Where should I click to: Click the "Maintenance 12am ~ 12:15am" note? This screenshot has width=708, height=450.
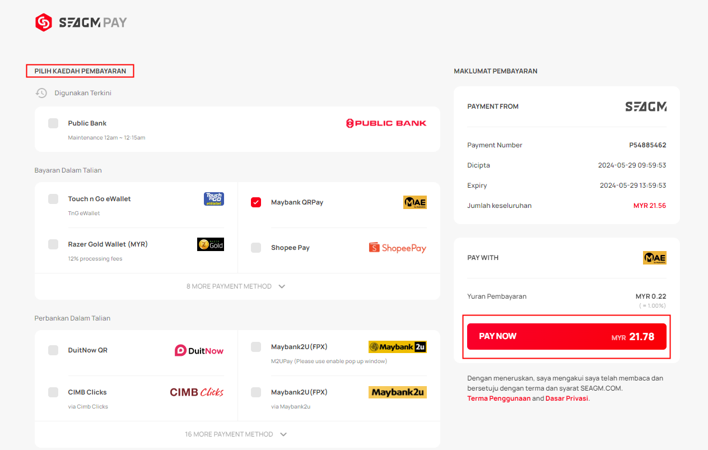[x=106, y=138]
